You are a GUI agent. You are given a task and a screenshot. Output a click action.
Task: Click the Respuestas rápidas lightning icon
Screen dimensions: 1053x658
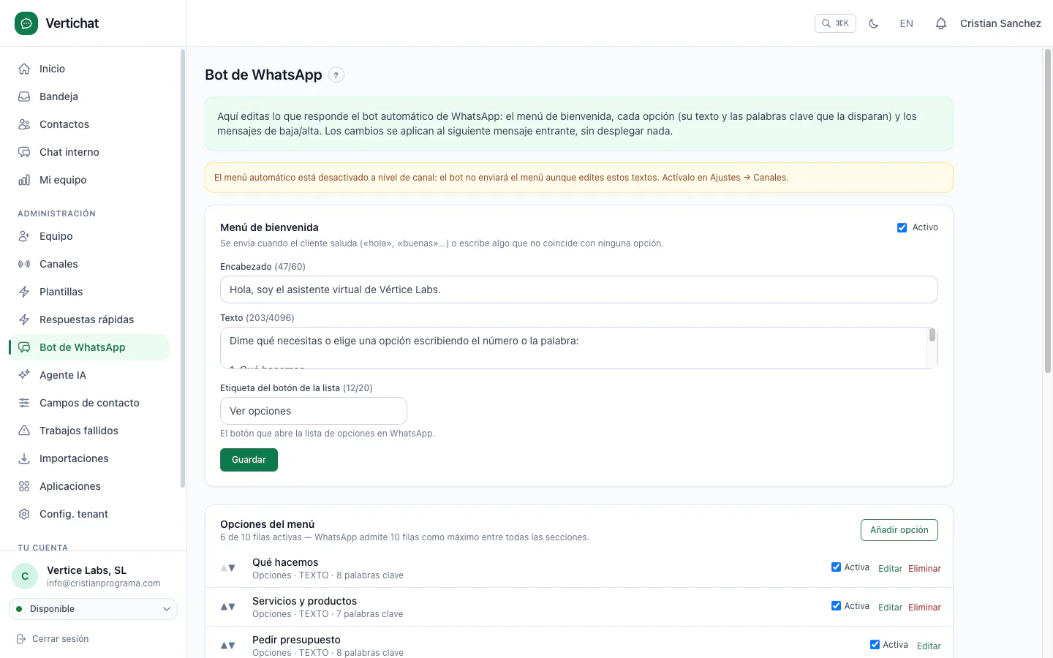pyautogui.click(x=24, y=319)
